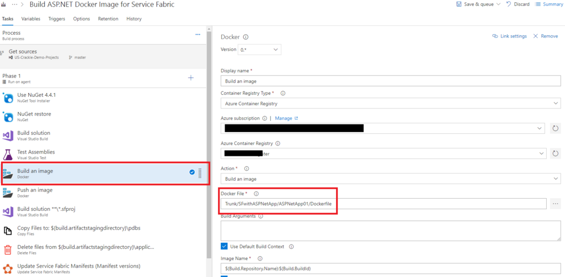Show info for Image Name field
The image size is (565, 277).
tap(260, 258)
